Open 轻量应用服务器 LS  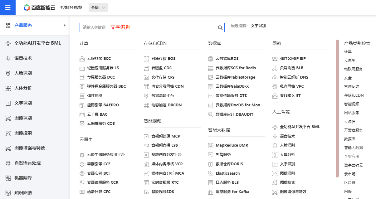[103, 68]
